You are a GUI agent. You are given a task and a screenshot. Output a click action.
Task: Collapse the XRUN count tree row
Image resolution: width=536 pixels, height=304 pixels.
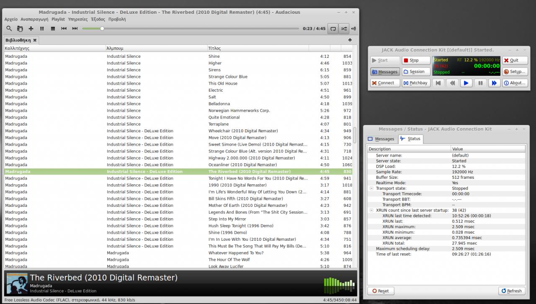pyautogui.click(x=371, y=210)
